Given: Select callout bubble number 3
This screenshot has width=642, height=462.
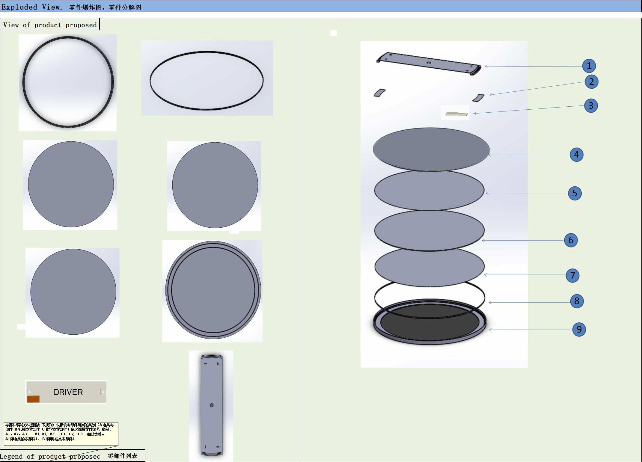Looking at the screenshot, I should [591, 105].
